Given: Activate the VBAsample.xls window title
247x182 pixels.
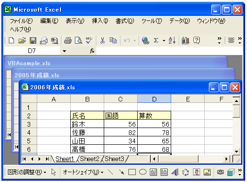Looking at the screenshot, I should [x=29, y=63].
